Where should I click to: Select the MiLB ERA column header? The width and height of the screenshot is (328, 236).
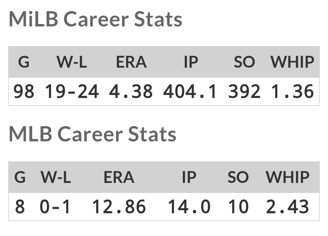click(132, 62)
